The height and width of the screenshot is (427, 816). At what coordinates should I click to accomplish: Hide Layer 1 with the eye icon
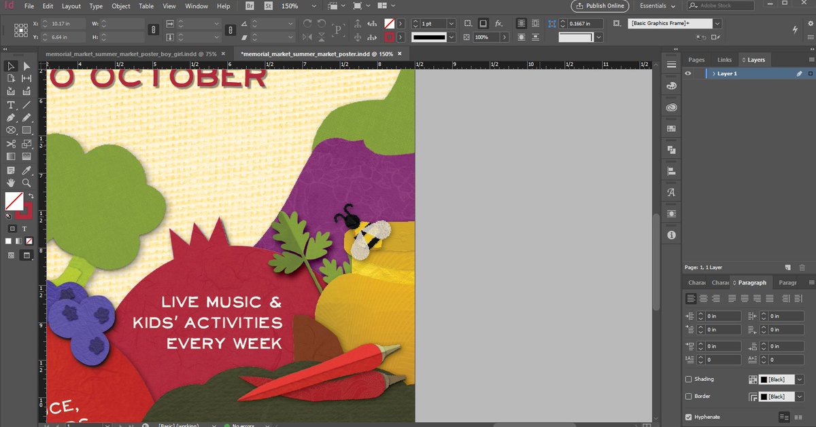(689, 73)
